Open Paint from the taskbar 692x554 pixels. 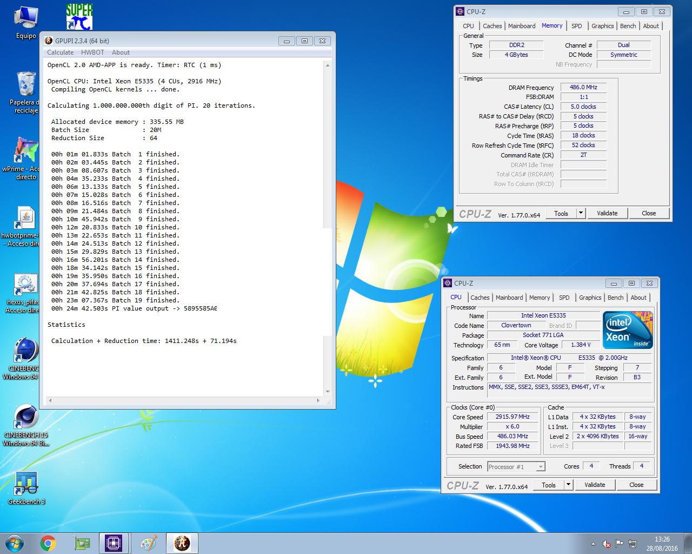tap(148, 543)
